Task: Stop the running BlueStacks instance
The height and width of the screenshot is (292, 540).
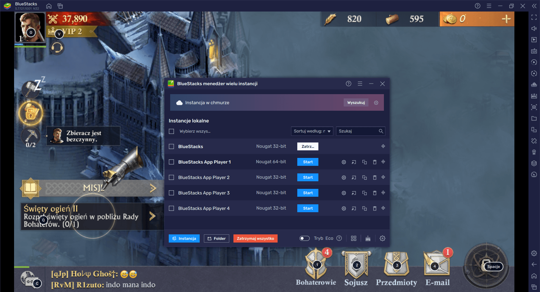Action: 308,146
